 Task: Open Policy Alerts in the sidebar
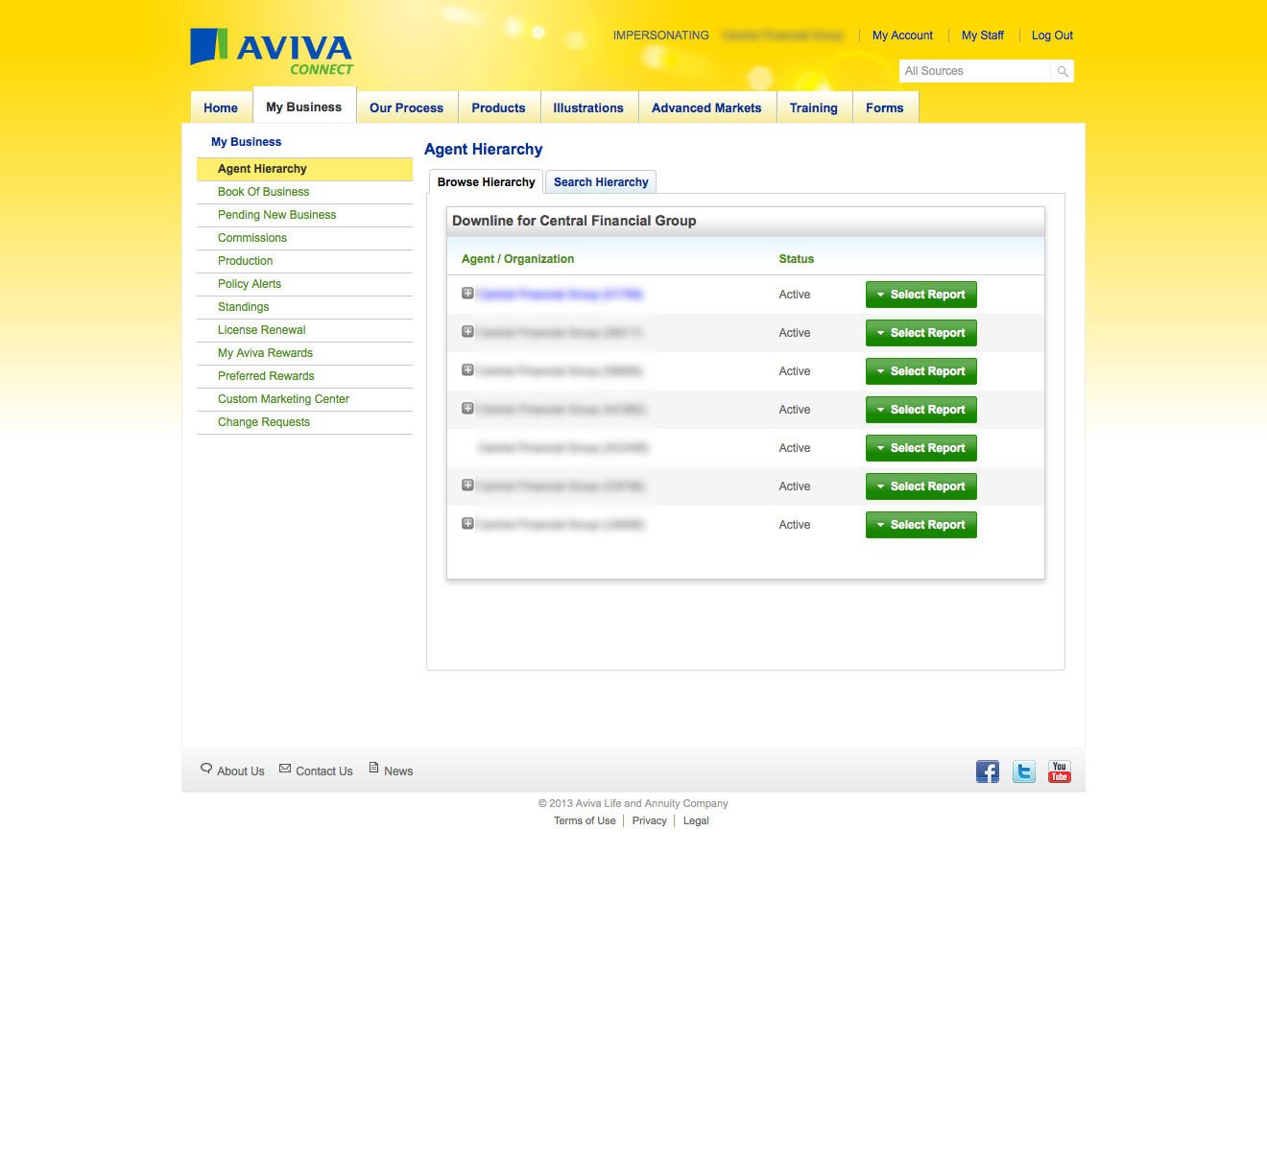point(304,284)
